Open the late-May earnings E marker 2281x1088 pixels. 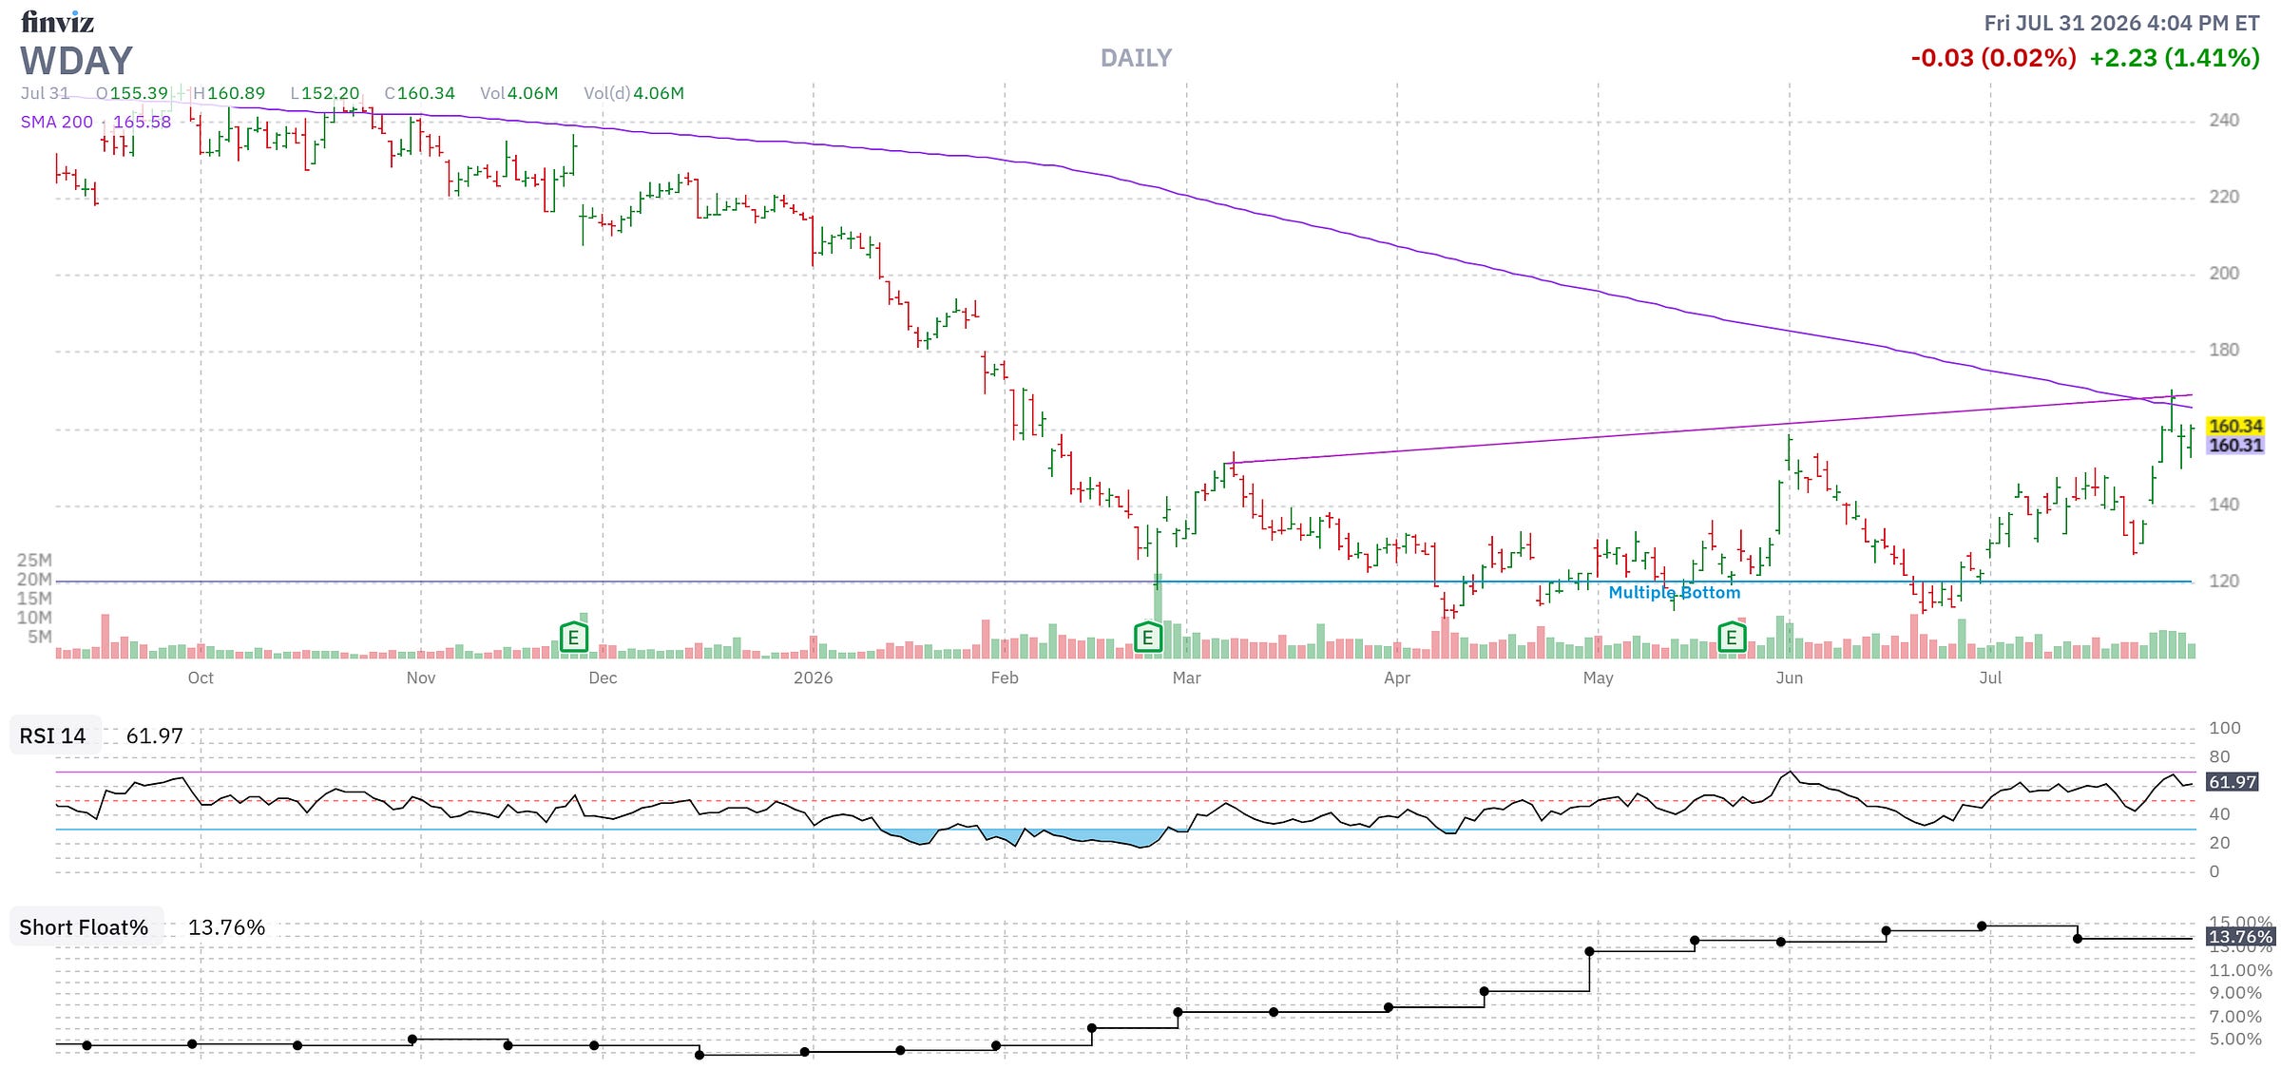pos(1732,638)
